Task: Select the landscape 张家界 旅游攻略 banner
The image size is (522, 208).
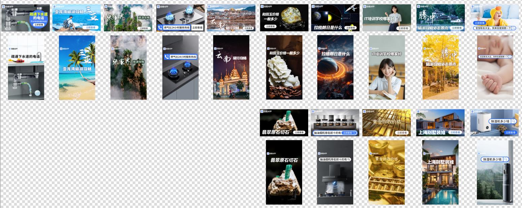Action: [x=128, y=18]
